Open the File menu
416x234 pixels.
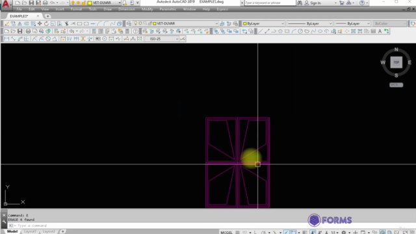(x=19, y=9)
